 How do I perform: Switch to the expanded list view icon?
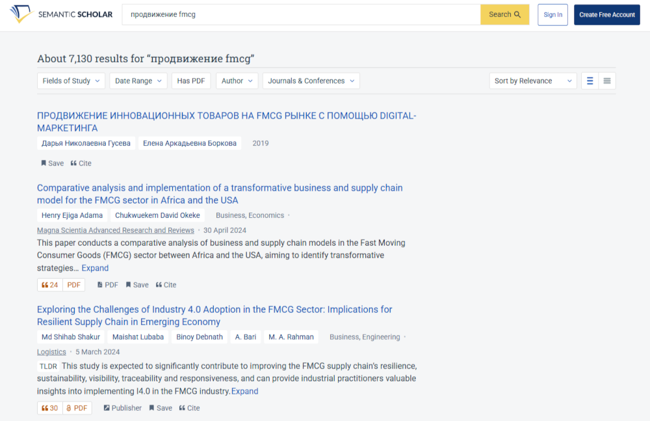[590, 81]
